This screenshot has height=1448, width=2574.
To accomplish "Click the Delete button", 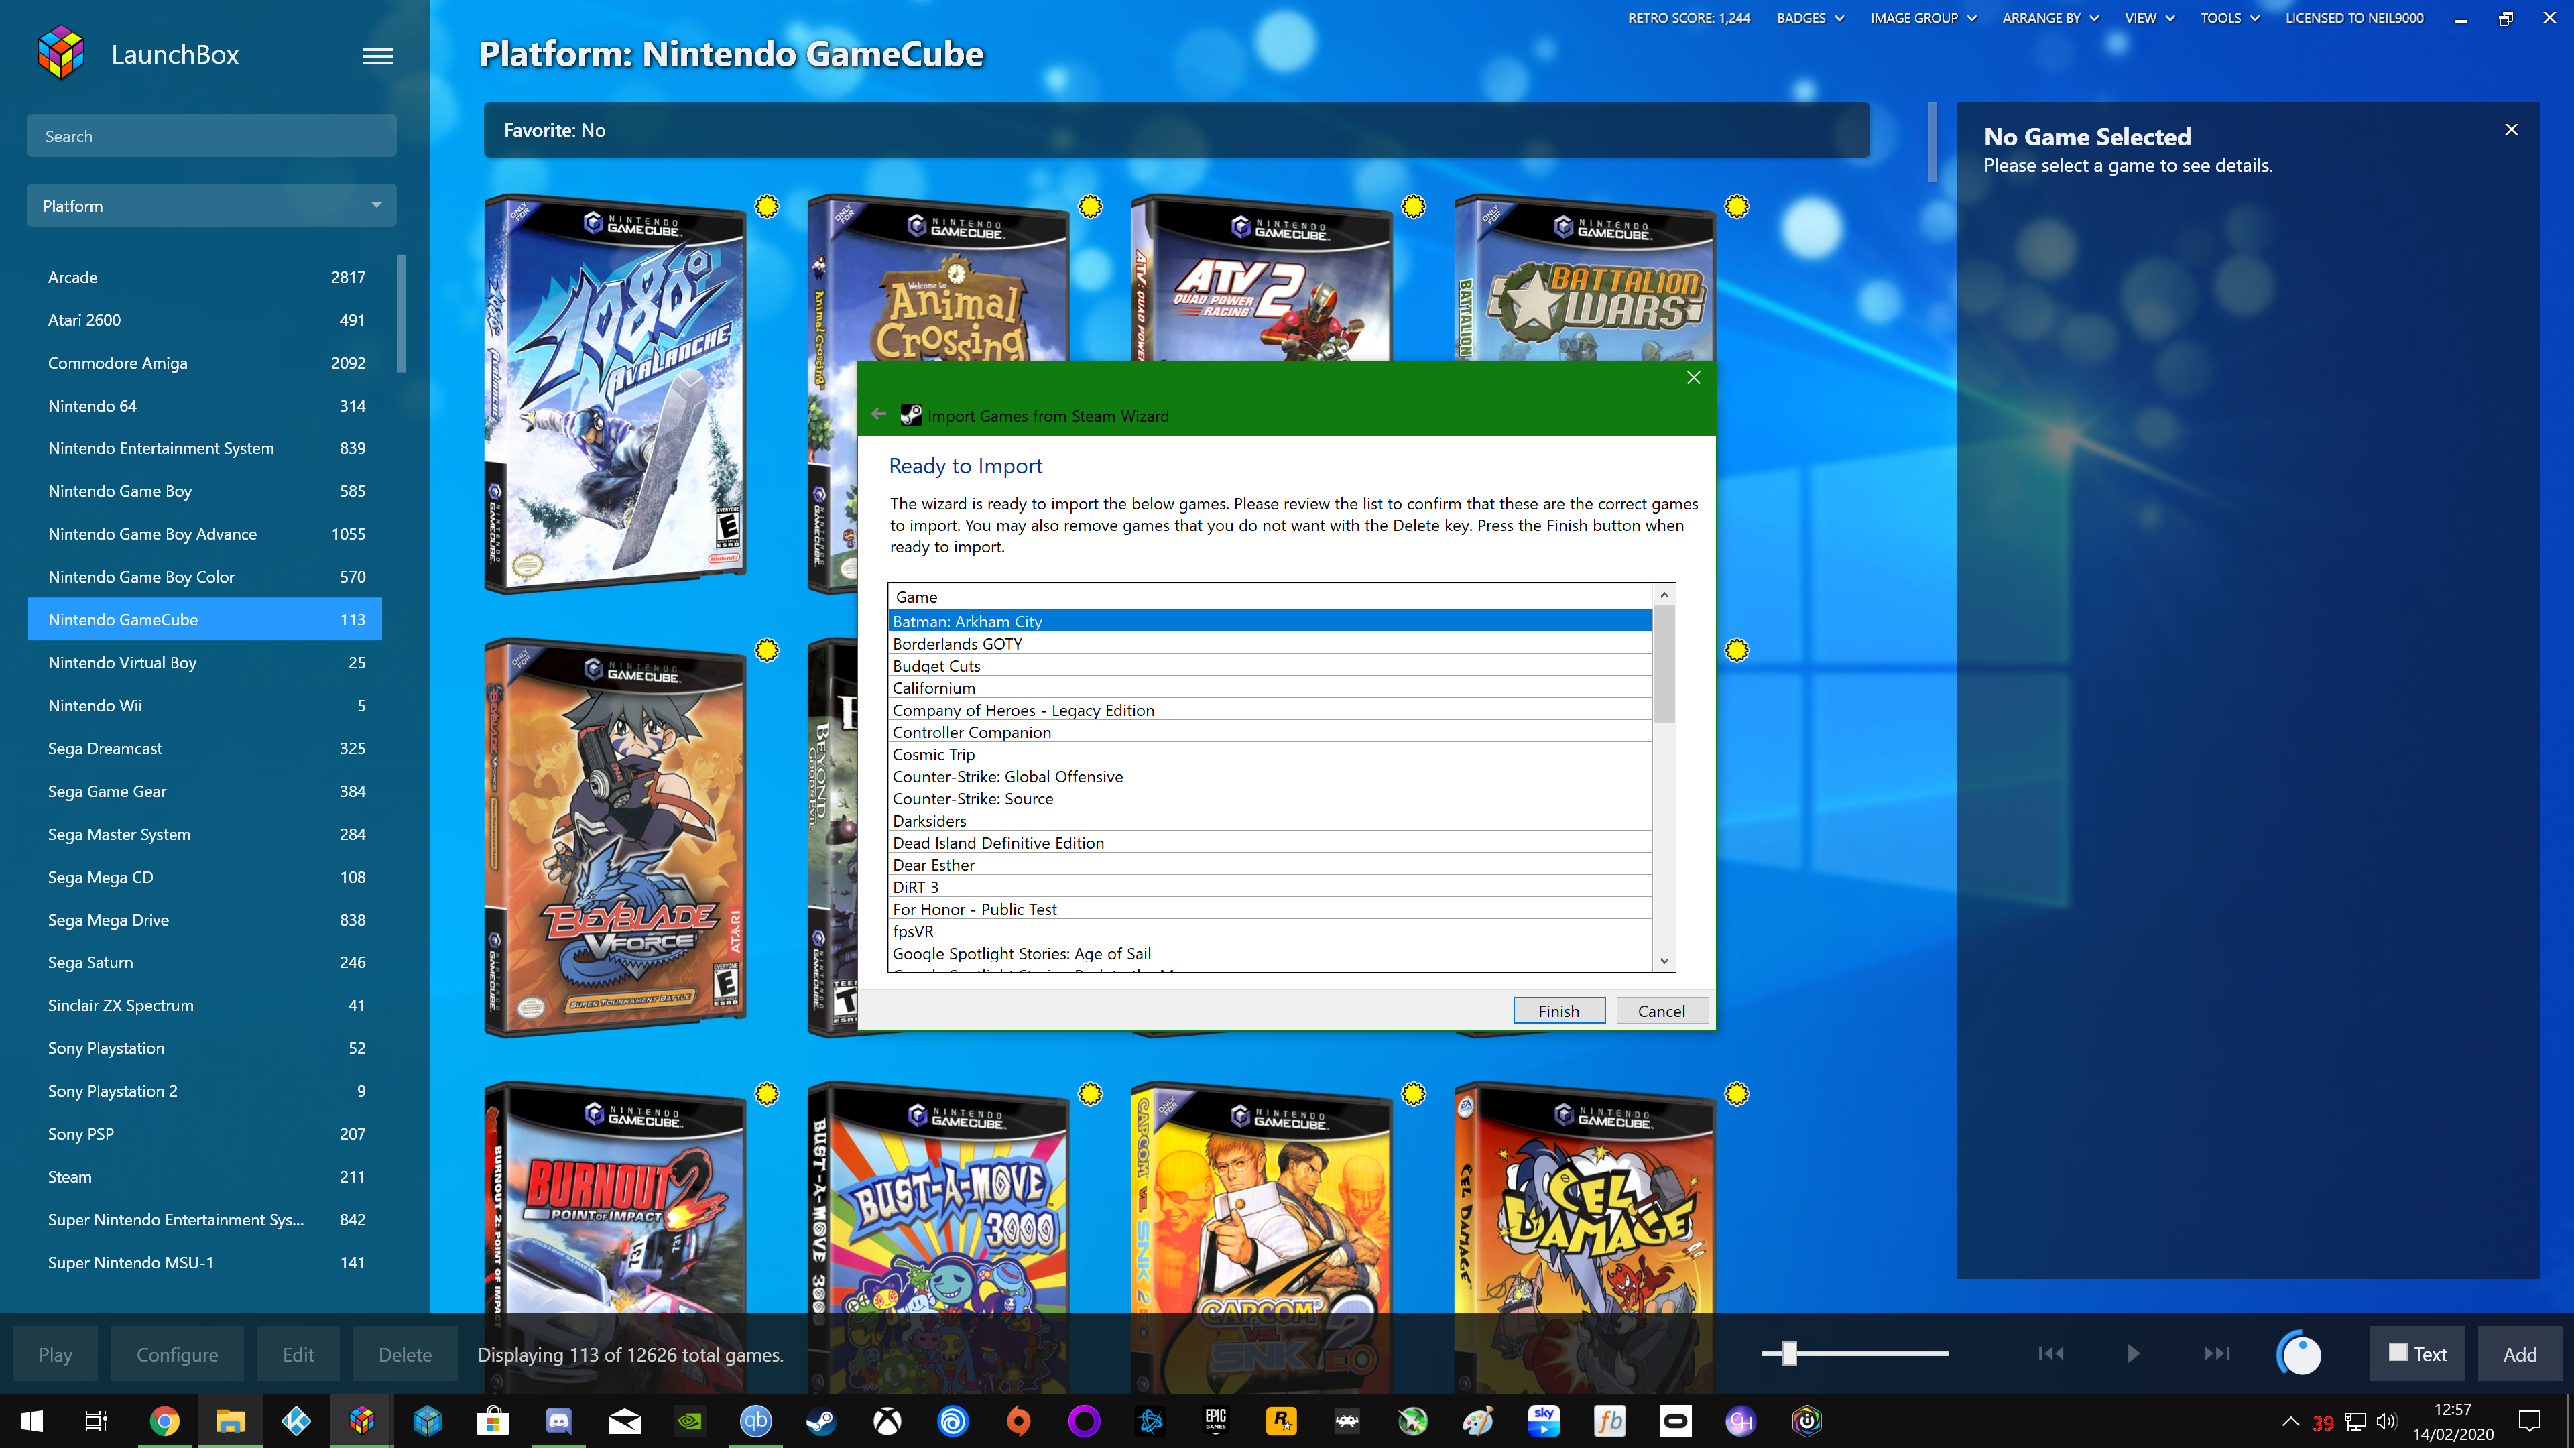I will click(x=405, y=1354).
